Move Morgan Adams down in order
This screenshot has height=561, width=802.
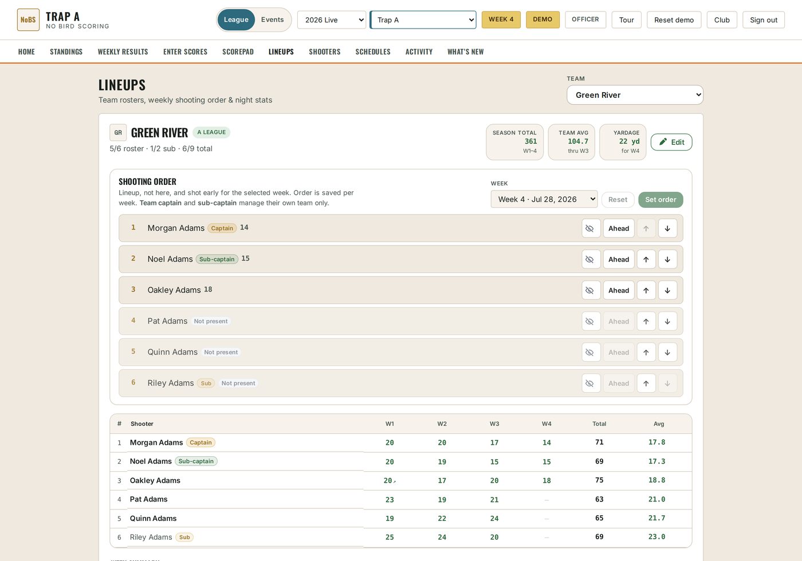tap(667, 228)
